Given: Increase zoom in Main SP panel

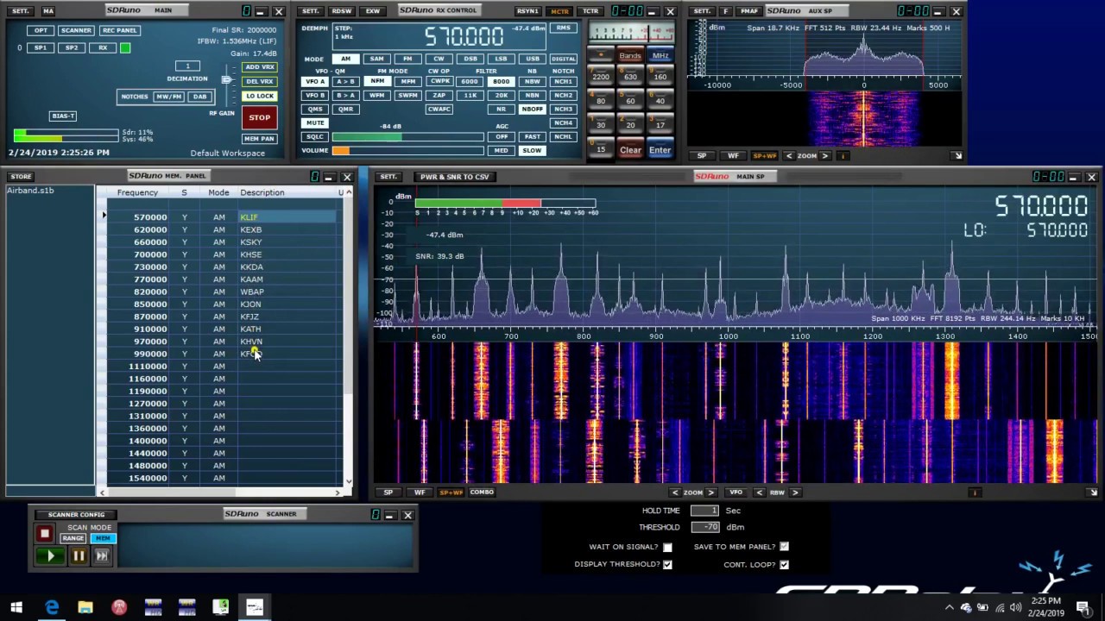Looking at the screenshot, I should coord(710,492).
